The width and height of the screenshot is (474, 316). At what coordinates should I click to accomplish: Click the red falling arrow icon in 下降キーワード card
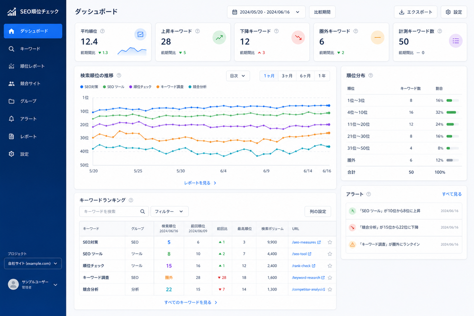[x=298, y=38]
